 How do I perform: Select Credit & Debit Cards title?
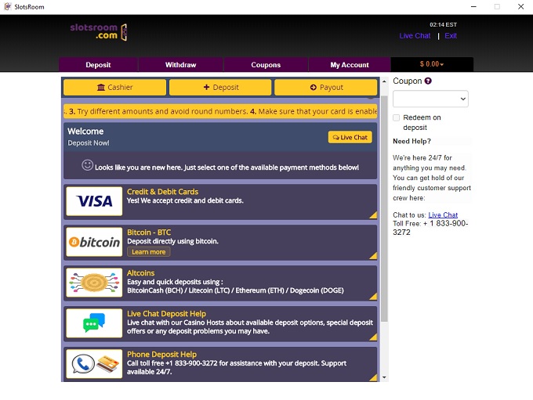(x=162, y=192)
